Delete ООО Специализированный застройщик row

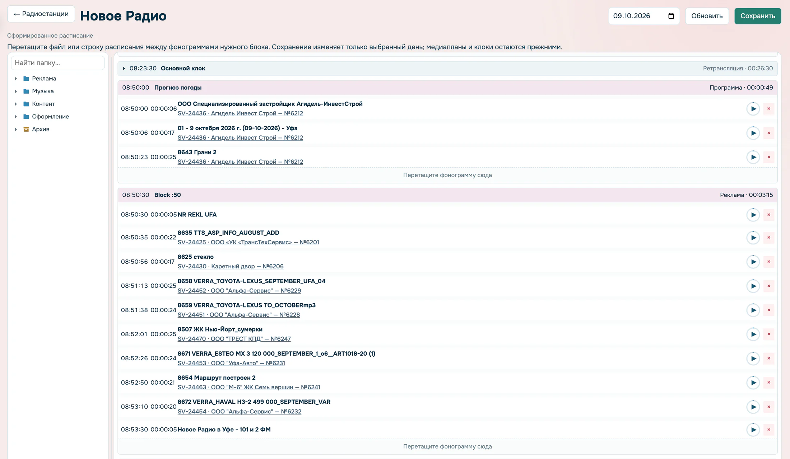coord(769,109)
